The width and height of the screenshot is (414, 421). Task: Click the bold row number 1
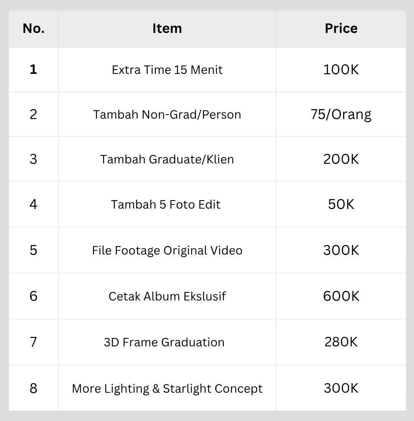(x=33, y=70)
